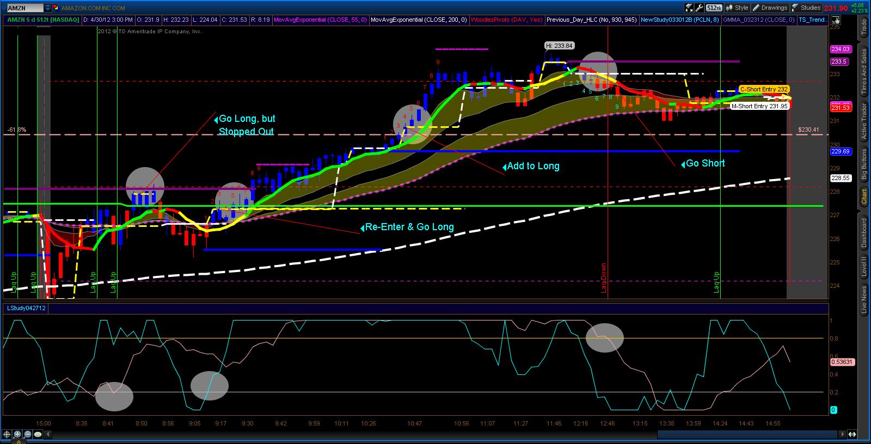
Task: Click the Re-Enter & Go Long annotation
Action: 409,227
